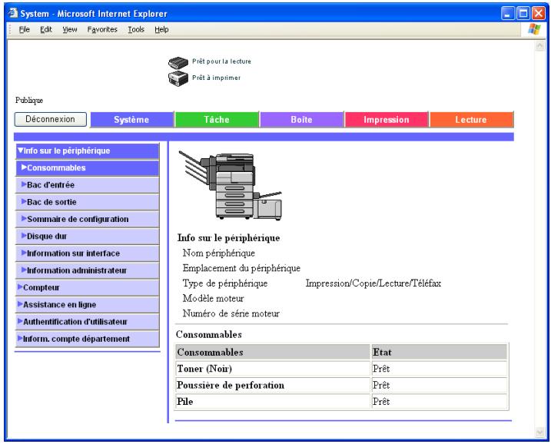The width and height of the screenshot is (551, 444).
Task: Expand Authentification d'utilisateur section
Action: click(x=88, y=322)
